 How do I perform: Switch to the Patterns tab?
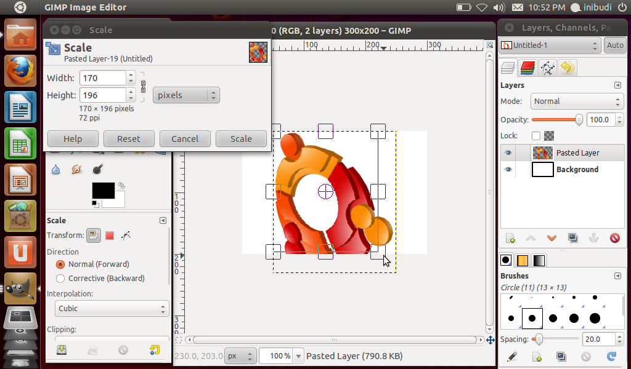click(x=523, y=261)
